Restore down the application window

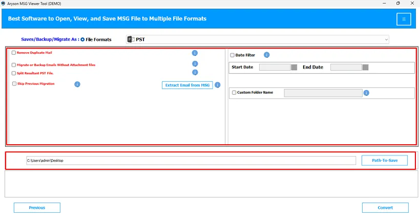(x=398, y=3)
